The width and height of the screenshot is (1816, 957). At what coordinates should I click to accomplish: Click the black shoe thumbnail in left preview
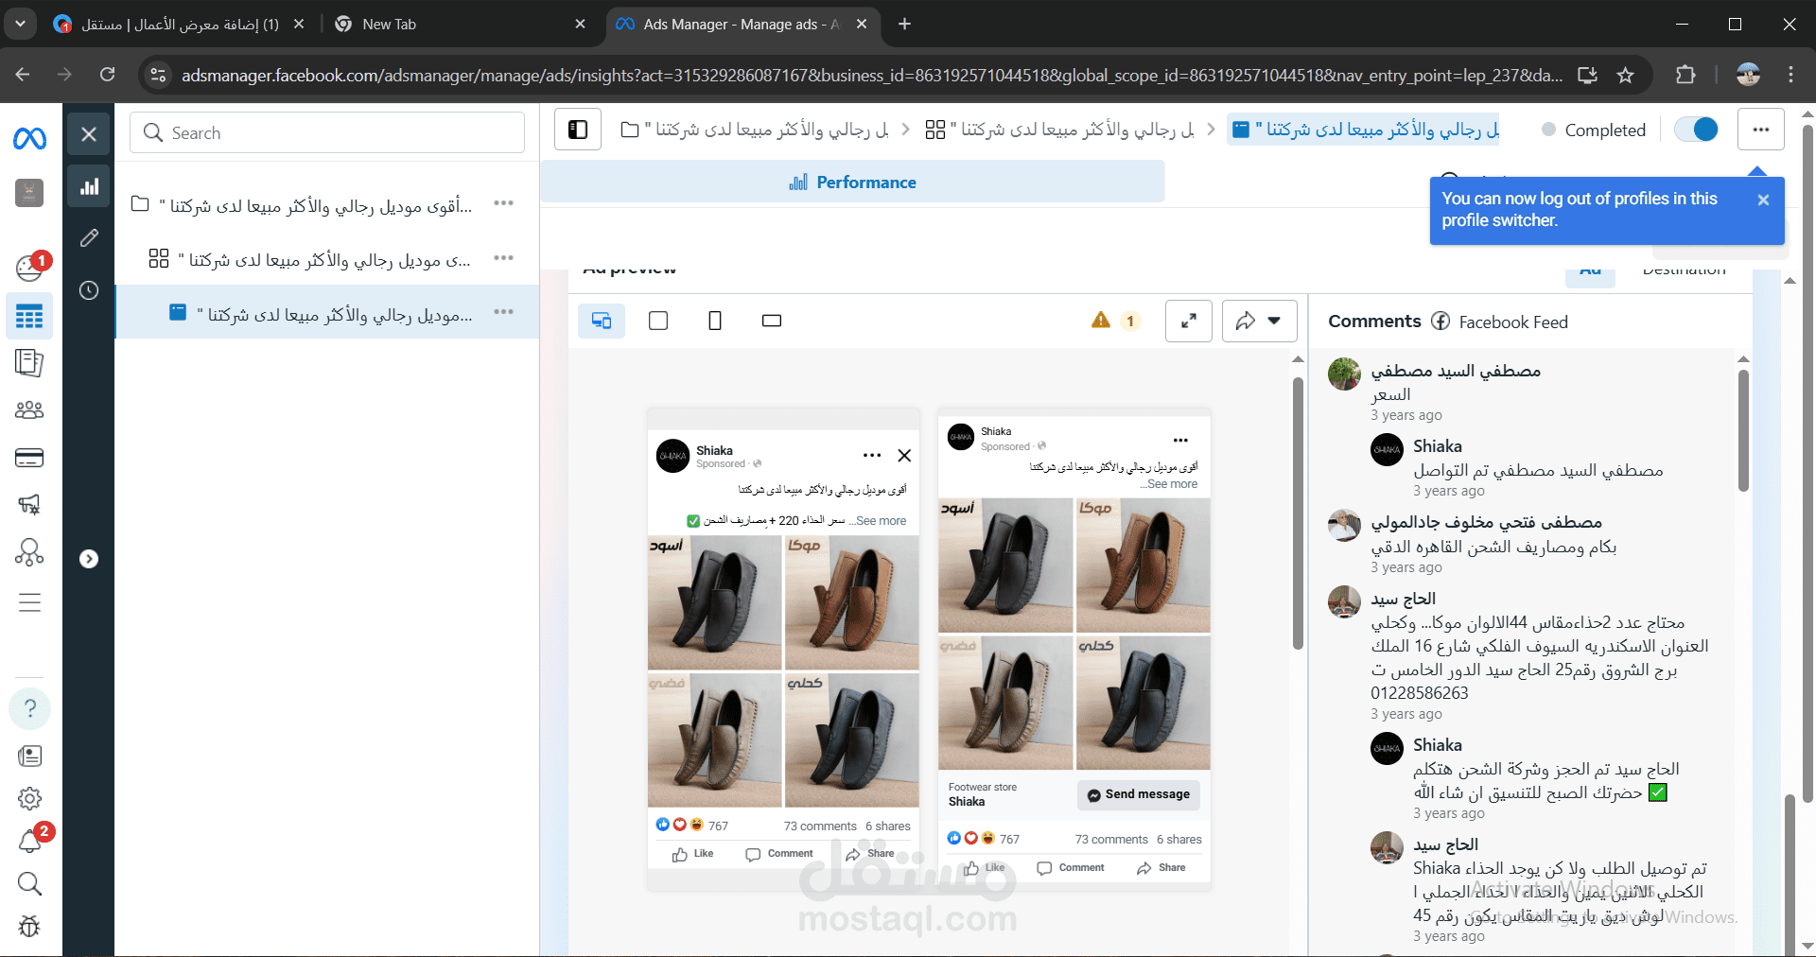click(x=714, y=602)
